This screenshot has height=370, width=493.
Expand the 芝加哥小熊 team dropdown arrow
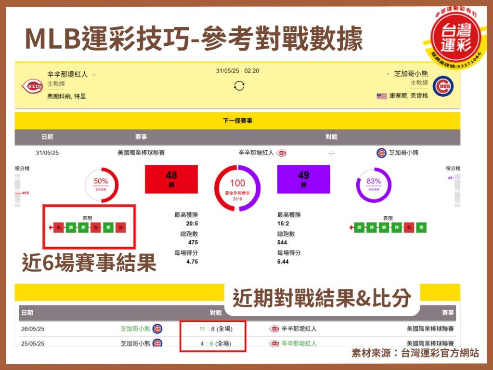coord(388,74)
